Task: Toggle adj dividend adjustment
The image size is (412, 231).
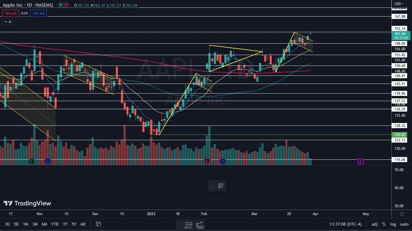Action: click(374, 224)
